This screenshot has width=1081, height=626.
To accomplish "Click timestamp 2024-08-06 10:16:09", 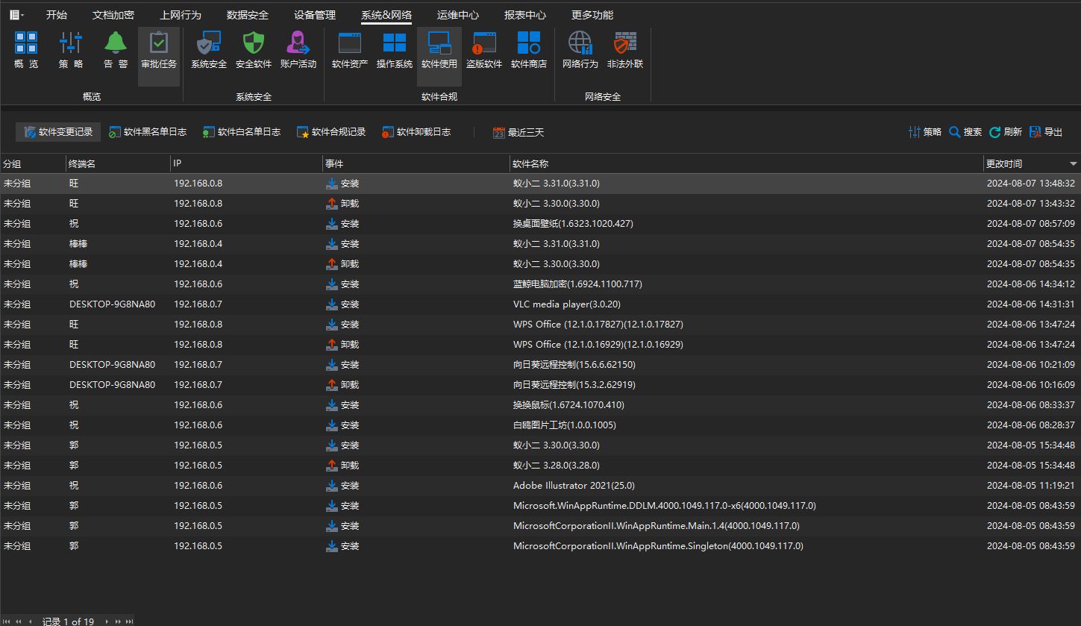I will 1030,384.
